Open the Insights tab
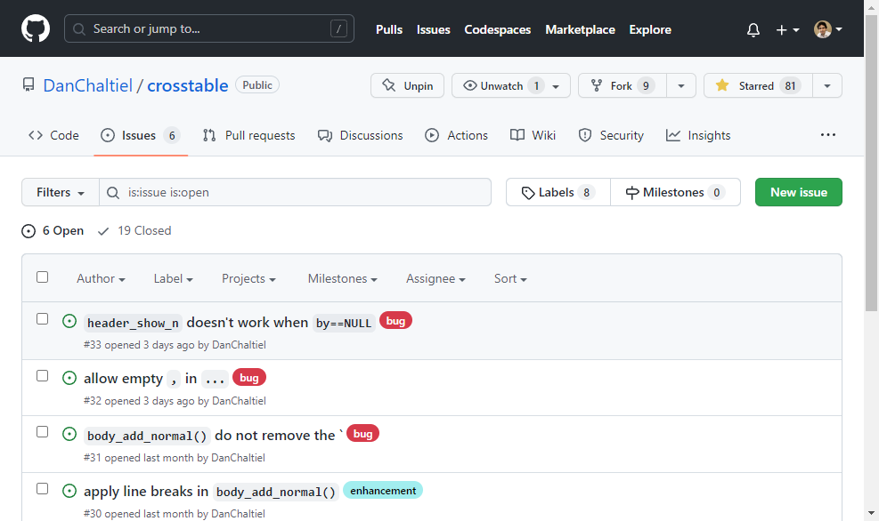 click(698, 135)
